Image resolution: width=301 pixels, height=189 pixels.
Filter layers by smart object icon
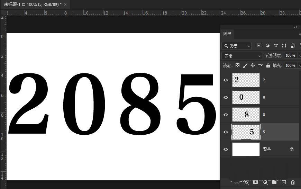pos(293,46)
